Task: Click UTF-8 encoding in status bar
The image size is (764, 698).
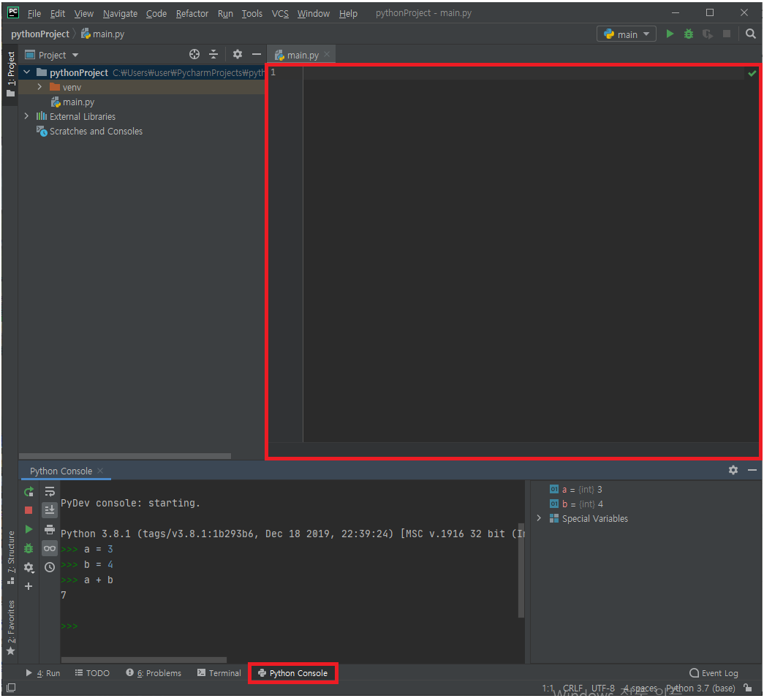Action: click(x=602, y=688)
